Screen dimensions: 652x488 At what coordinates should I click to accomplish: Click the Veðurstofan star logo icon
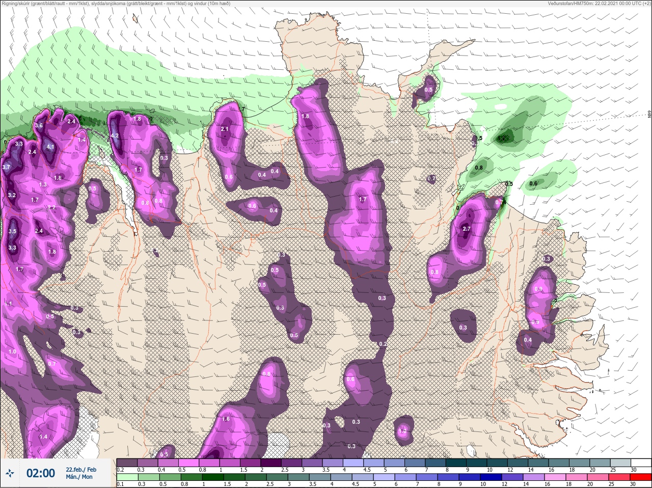pos(10,473)
